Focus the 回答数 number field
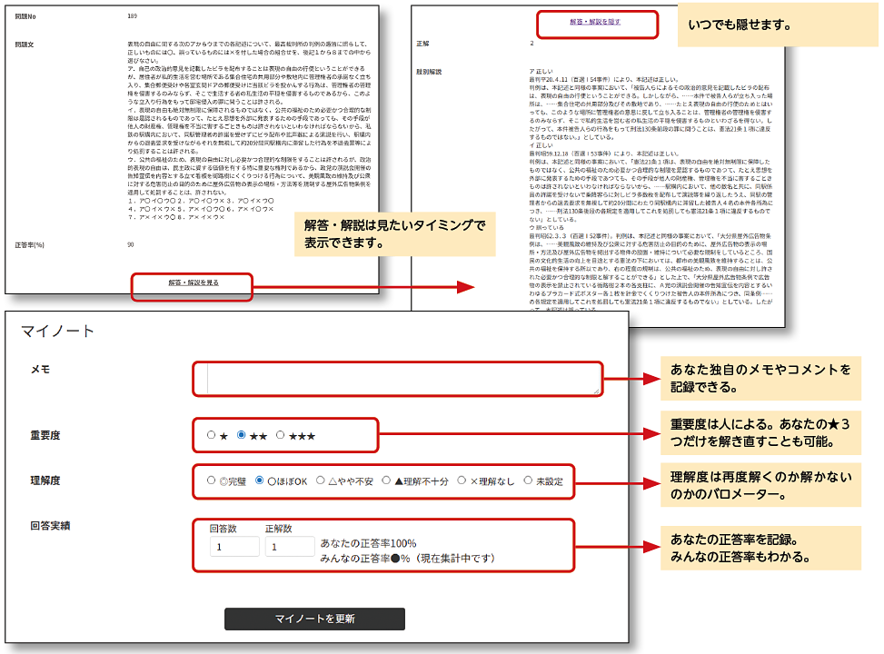Screen dimensions: 884x654 pos(233,547)
